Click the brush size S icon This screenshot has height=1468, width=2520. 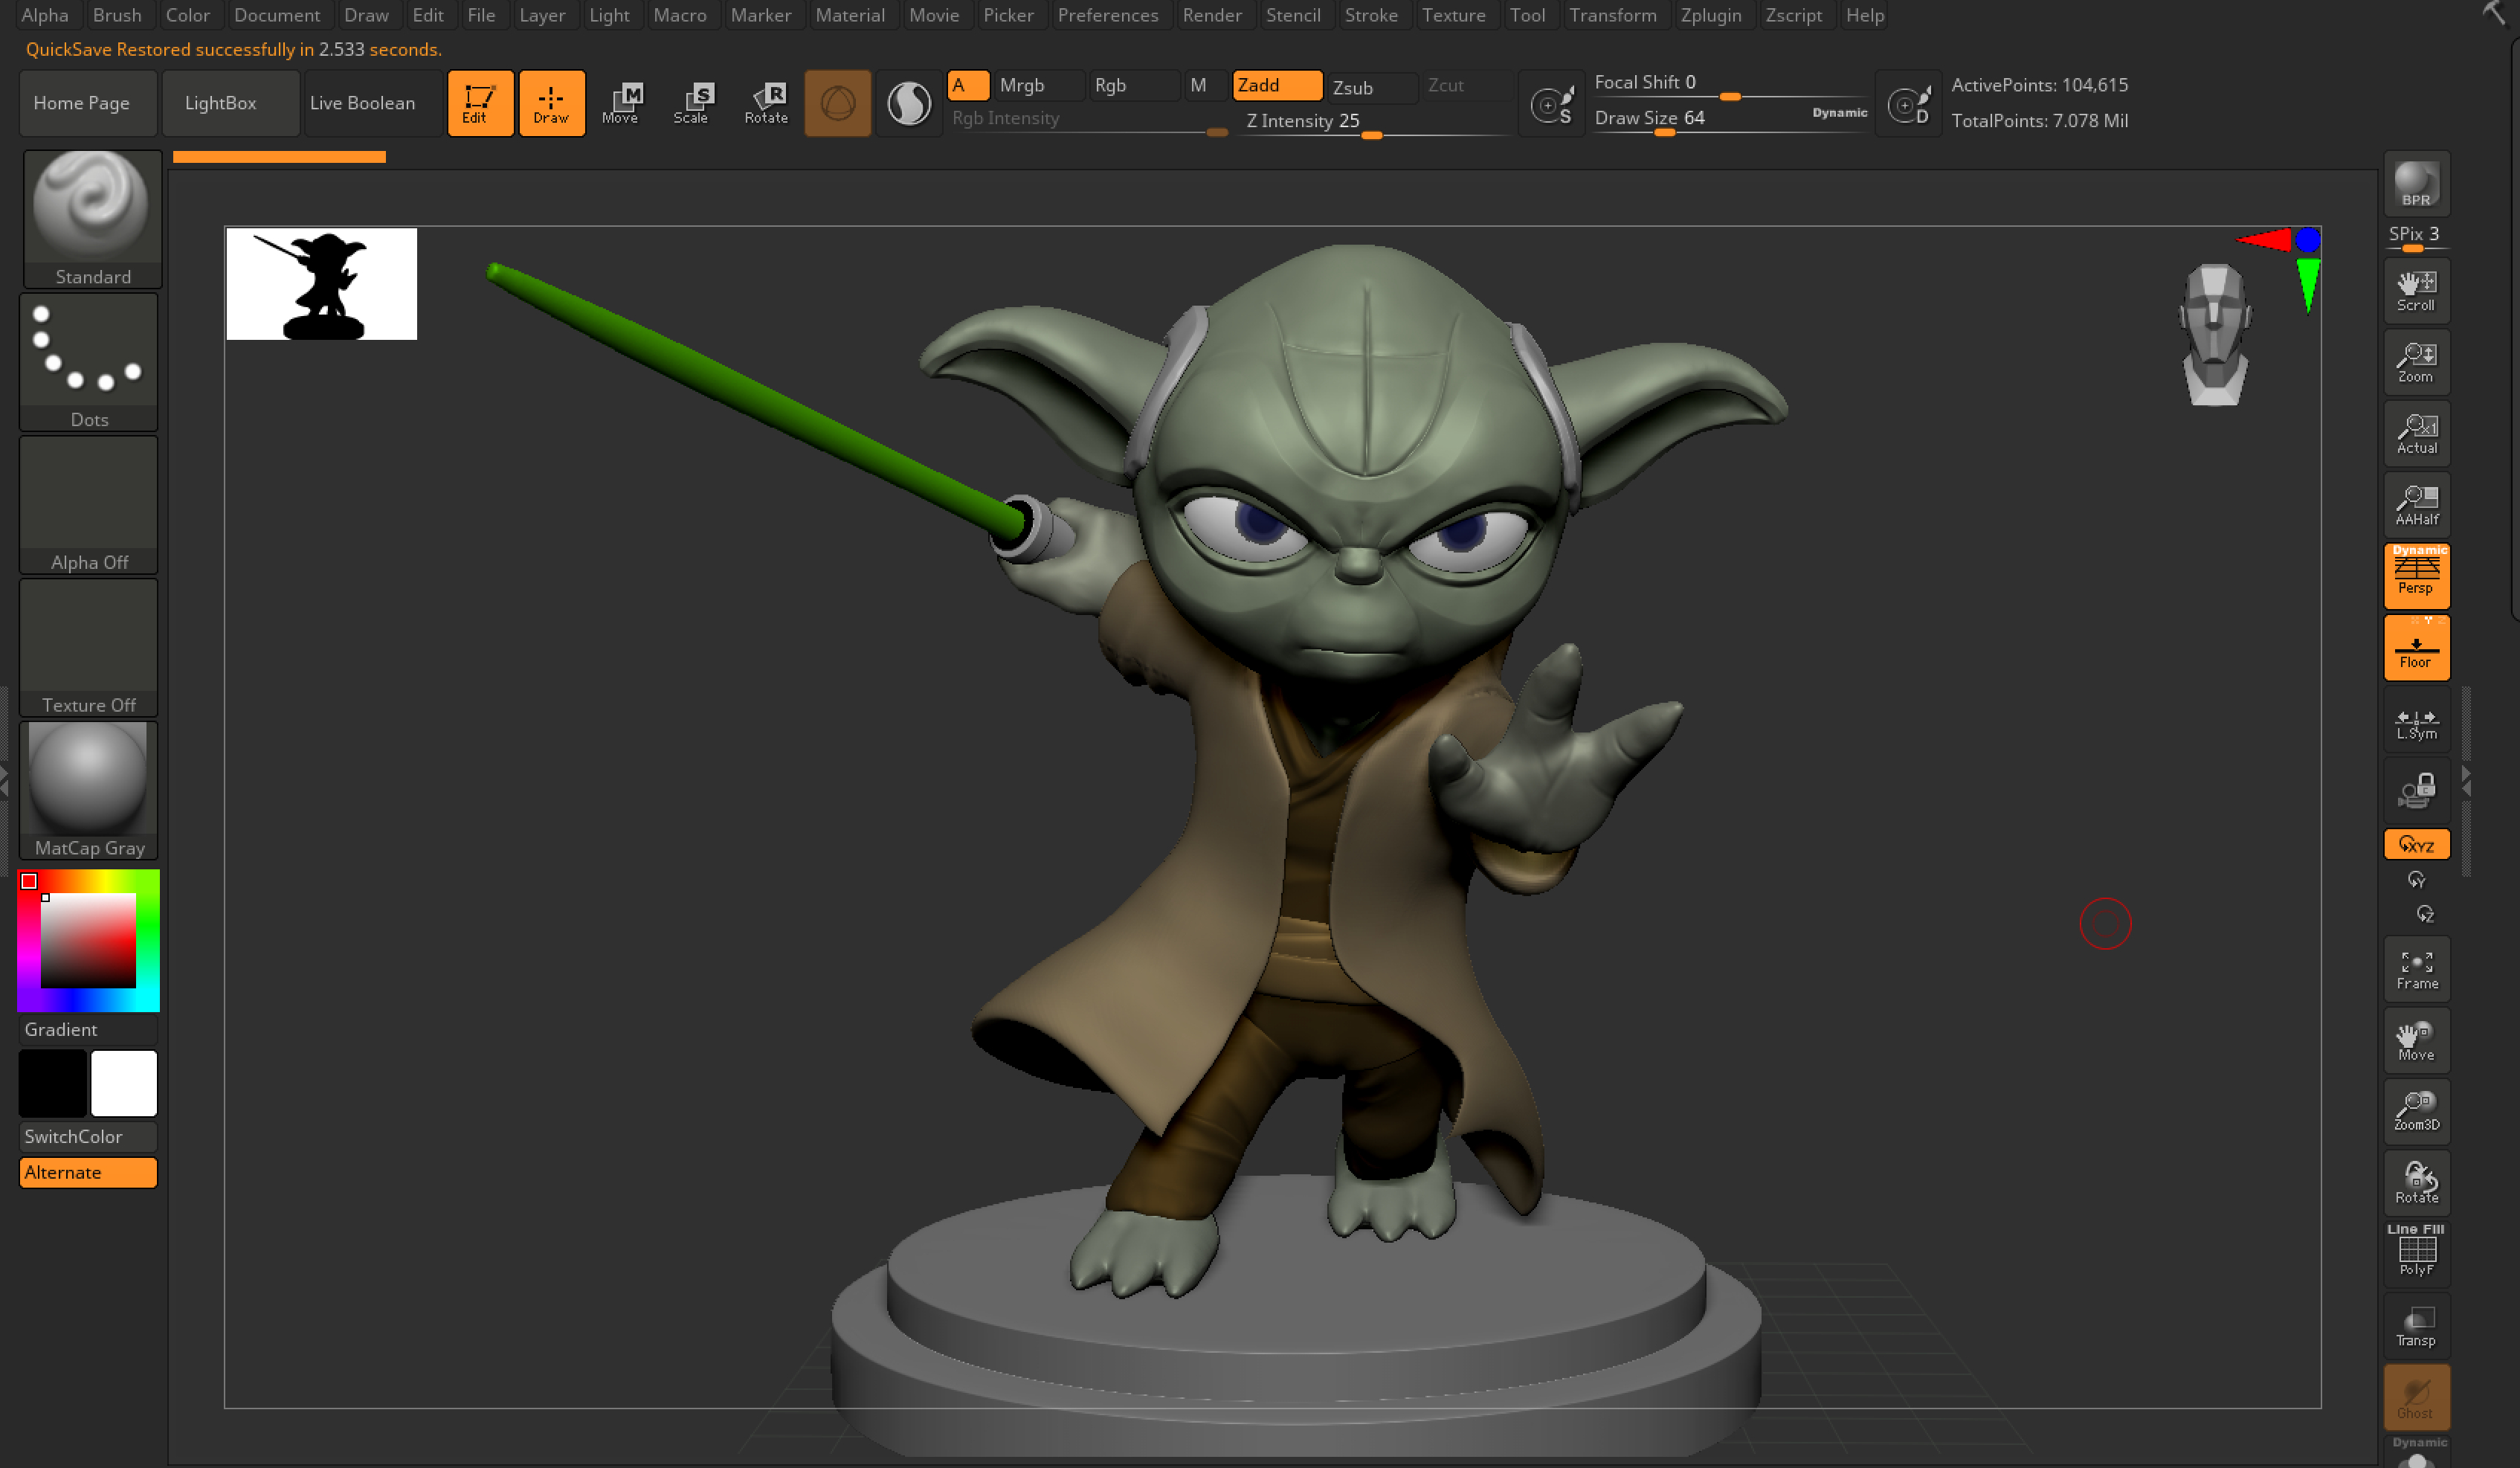coord(1552,104)
